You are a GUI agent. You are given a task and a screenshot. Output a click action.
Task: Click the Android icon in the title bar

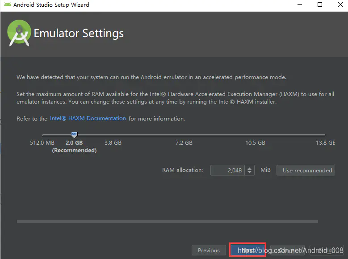pos(7,4)
